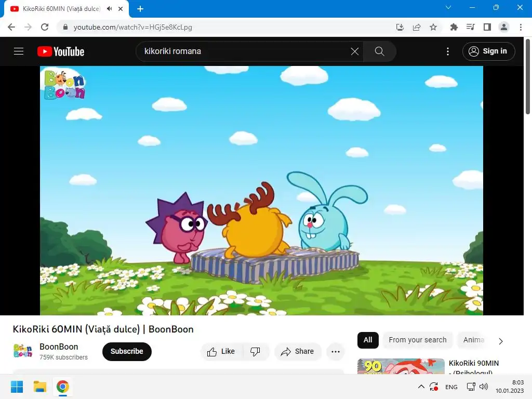Go to YouTube home via logo

pyautogui.click(x=61, y=51)
